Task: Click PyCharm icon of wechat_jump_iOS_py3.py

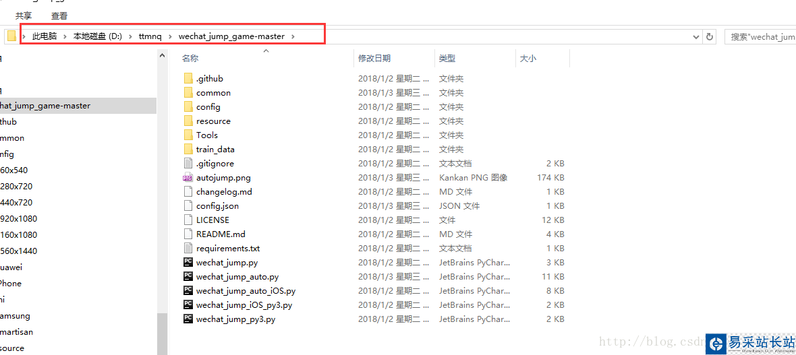Action: tap(188, 305)
